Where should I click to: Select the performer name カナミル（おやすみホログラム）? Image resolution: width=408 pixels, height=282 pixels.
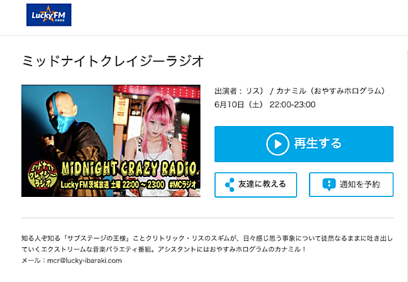330,91
